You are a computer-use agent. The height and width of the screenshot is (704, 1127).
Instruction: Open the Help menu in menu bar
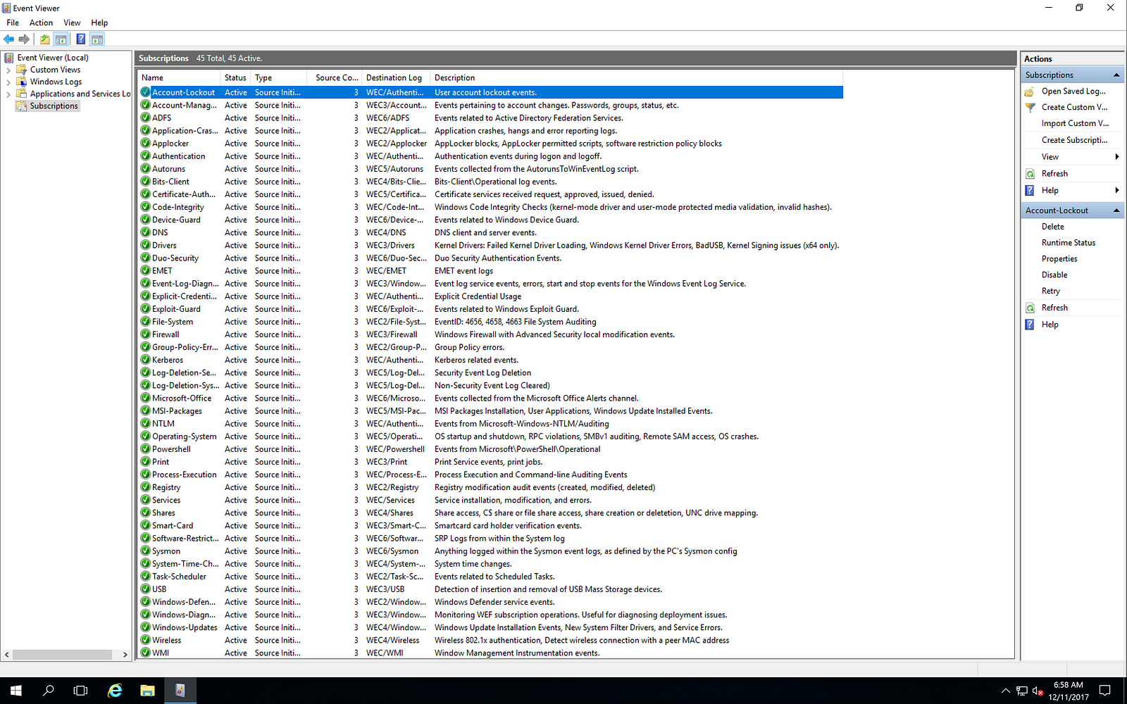click(99, 23)
